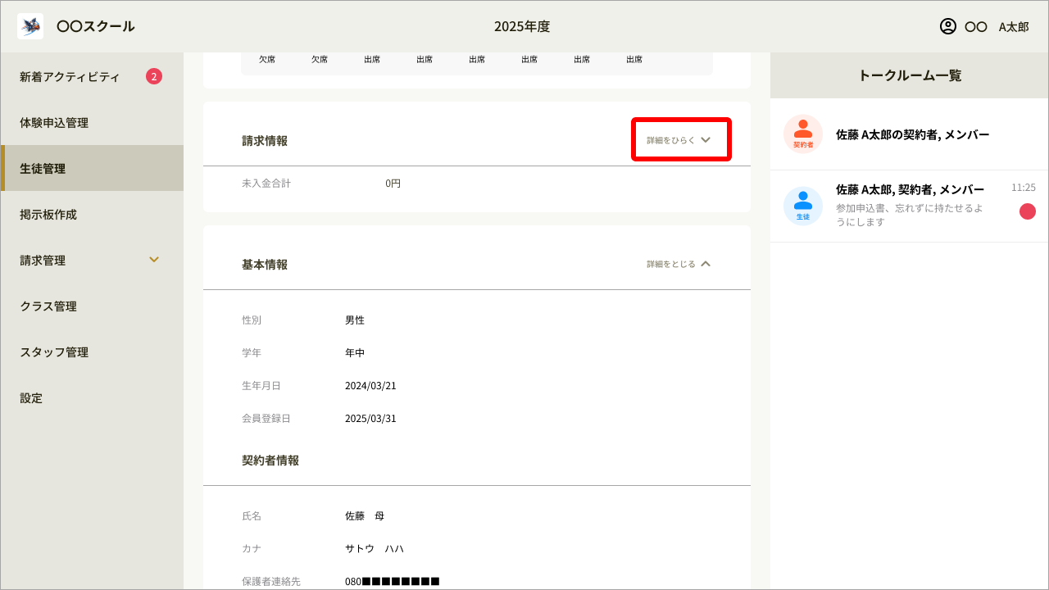Click the red badge on 新着アクティビティ
The width and height of the screenshot is (1049, 590).
pyautogui.click(x=154, y=75)
